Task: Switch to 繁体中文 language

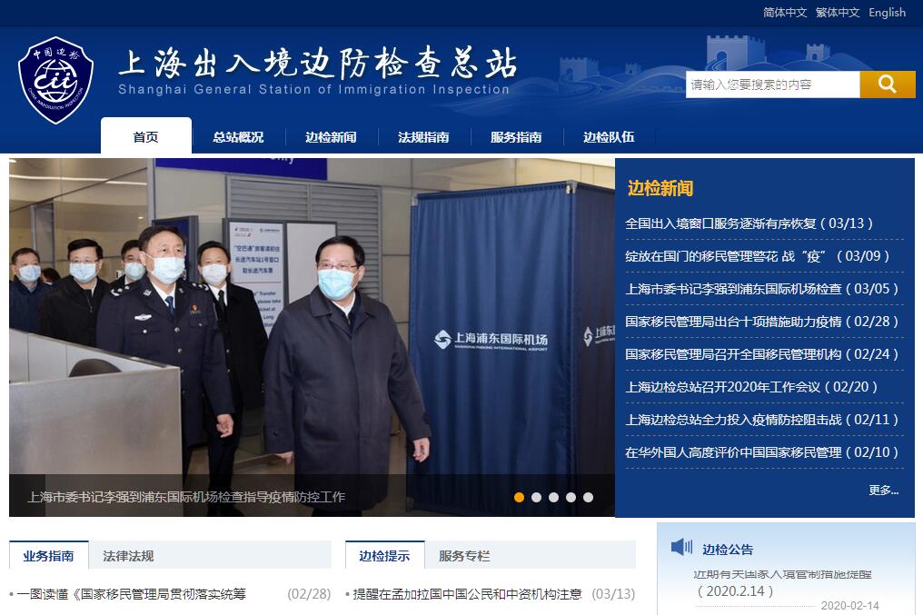Action: coord(838,13)
